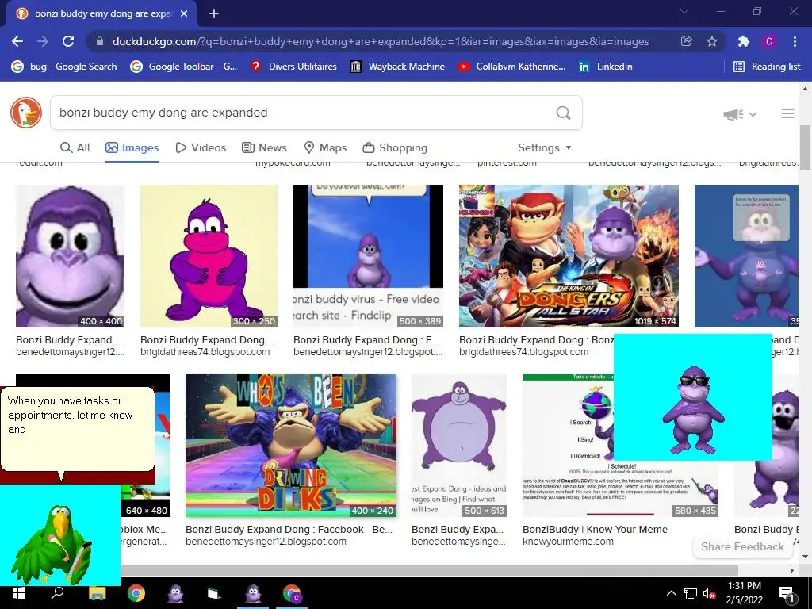The height and width of the screenshot is (609, 812).
Task: Click the horizontal scrollbar right arrow
Action: point(792,570)
